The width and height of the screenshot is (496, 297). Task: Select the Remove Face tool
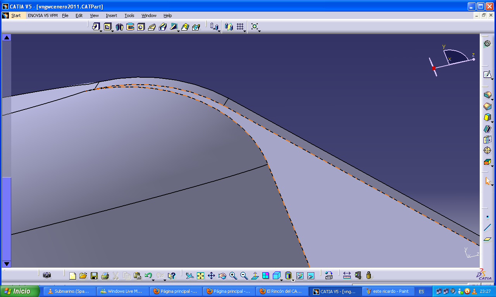click(487, 162)
